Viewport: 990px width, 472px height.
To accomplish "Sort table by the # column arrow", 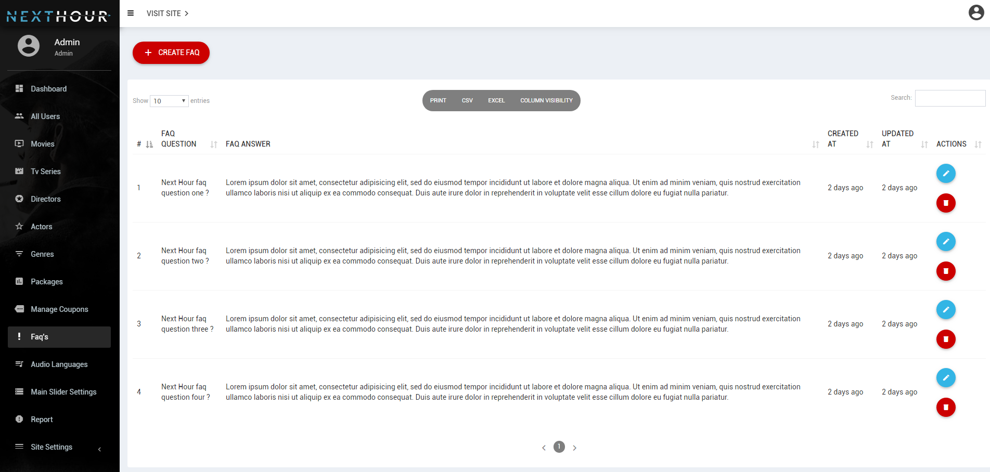I will [149, 145].
